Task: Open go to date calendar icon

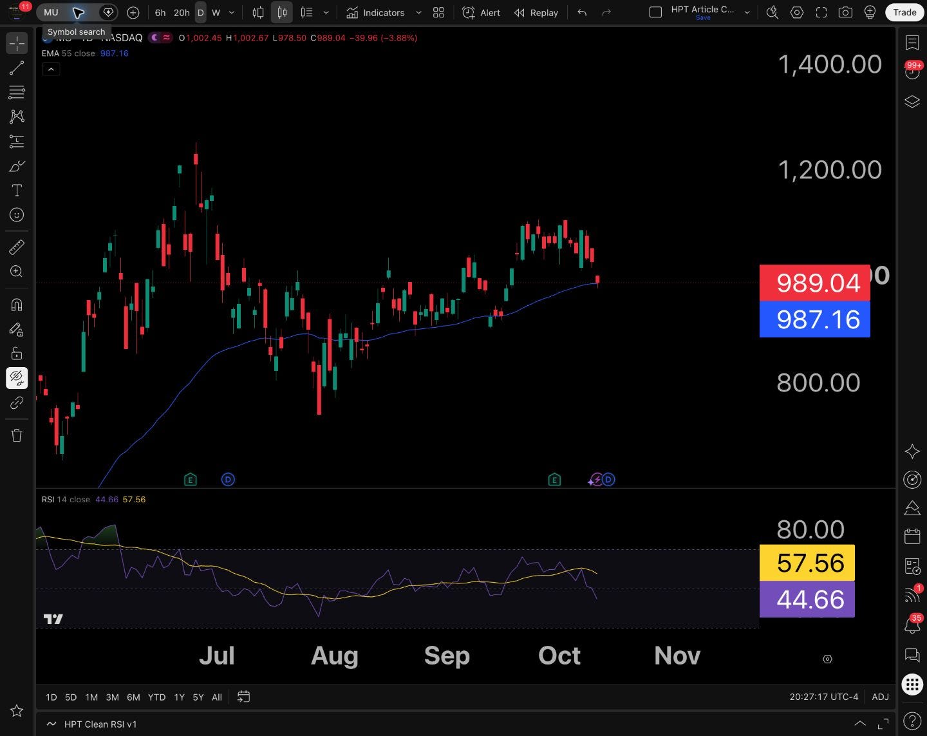Action: [243, 697]
